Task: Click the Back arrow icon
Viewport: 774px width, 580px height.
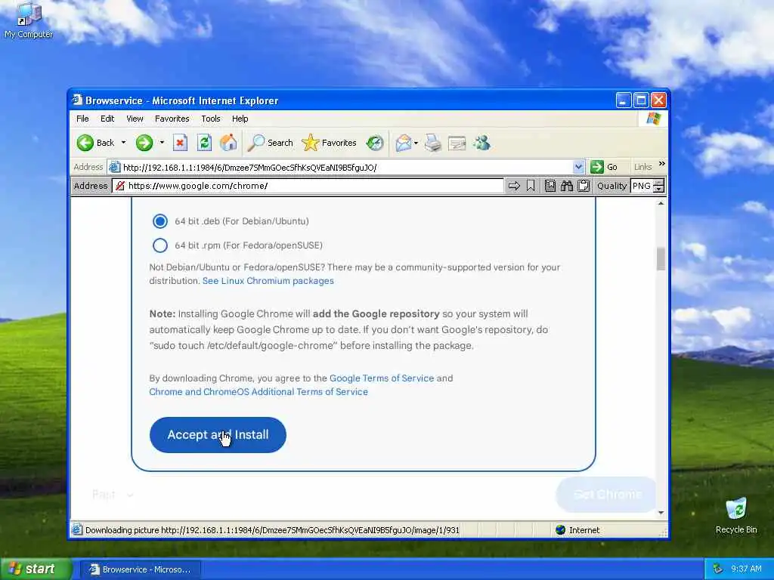Action: point(85,143)
